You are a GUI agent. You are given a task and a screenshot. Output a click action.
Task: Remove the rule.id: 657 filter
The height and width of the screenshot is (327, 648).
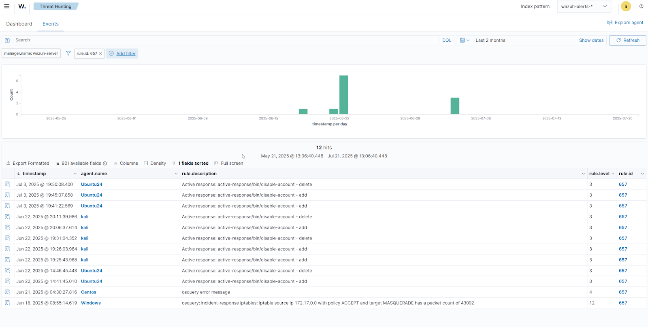pyautogui.click(x=100, y=53)
